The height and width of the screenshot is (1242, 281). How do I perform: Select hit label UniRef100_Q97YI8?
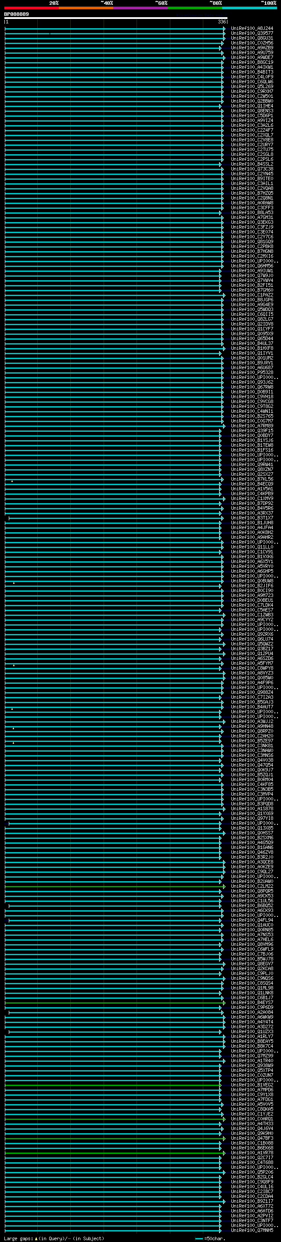coord(252,818)
